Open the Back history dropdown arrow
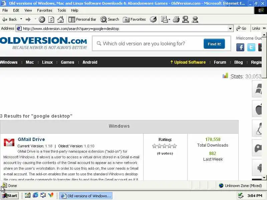 point(21,19)
